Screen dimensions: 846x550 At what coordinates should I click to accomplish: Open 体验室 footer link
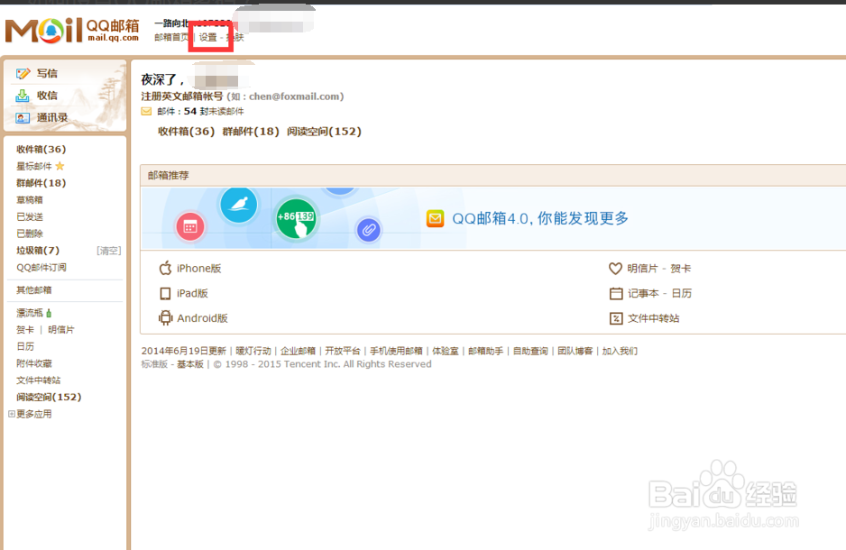pos(446,351)
